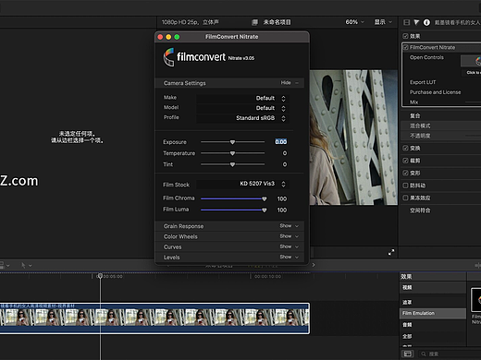Screen dimensions: 481x360
Task: Adjust the Tint slider handle
Action: pos(232,164)
